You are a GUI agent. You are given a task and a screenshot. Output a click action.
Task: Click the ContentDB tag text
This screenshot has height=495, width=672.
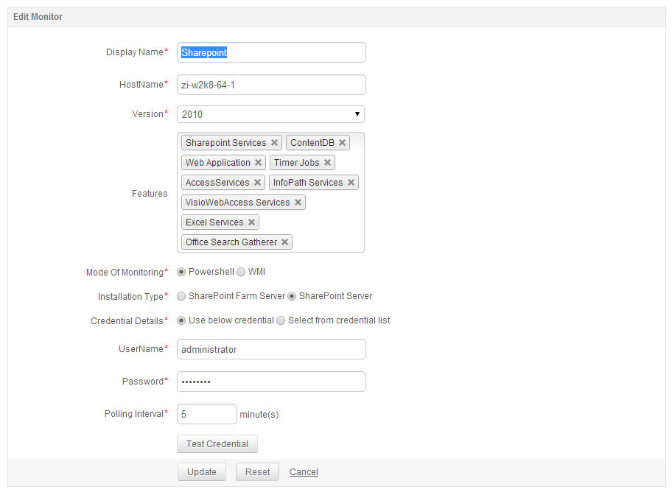click(x=312, y=143)
